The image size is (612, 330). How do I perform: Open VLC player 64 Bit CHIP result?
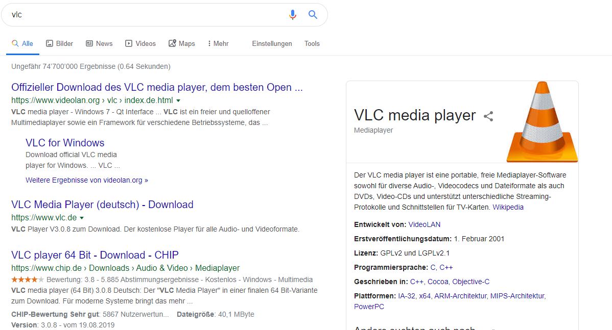coord(95,255)
